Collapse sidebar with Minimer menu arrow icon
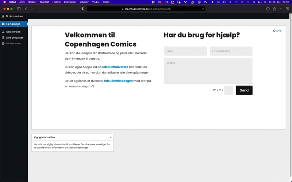The height and width of the screenshot is (182, 292). (3, 43)
